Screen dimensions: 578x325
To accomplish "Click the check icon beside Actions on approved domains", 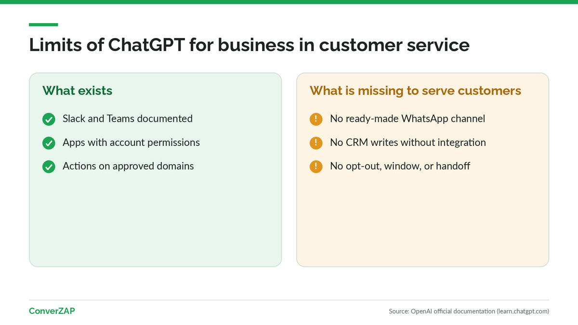I will (49, 167).
